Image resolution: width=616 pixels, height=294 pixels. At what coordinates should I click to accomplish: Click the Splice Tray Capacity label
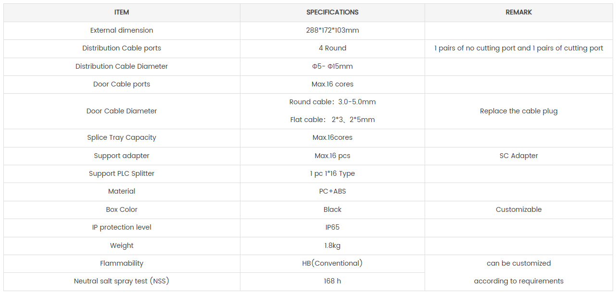pos(122,137)
